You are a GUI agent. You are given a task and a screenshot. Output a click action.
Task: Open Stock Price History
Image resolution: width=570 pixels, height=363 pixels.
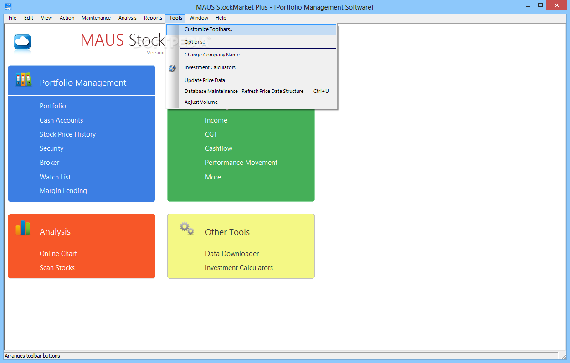pyautogui.click(x=68, y=134)
